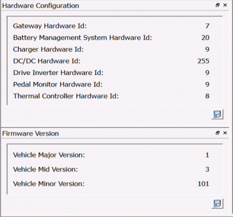This screenshot has width=233, height=217.
Task: Undock the Hardware Configuration panel
Action: 218,5
